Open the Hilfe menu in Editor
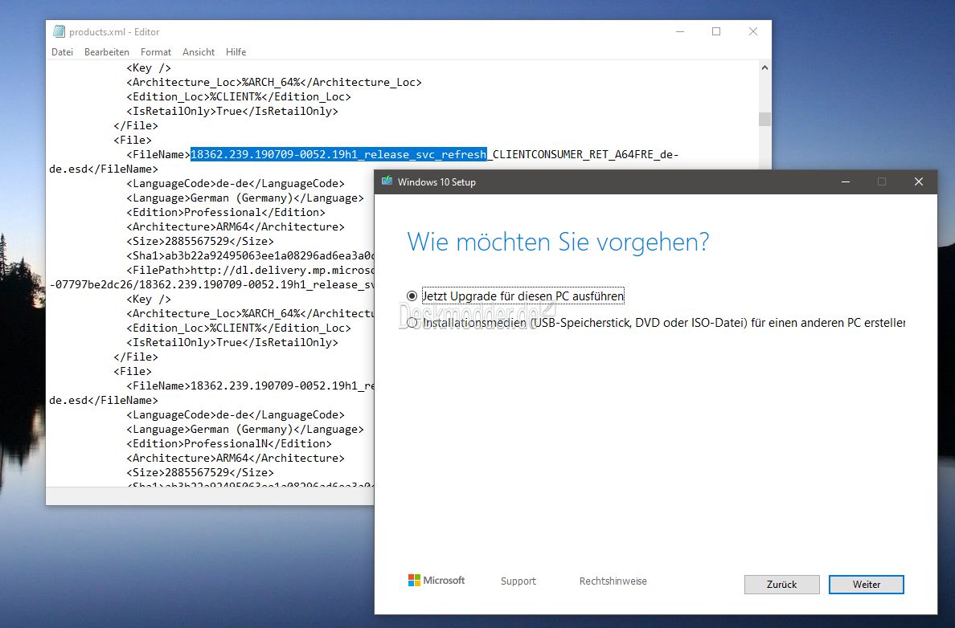 click(x=236, y=52)
